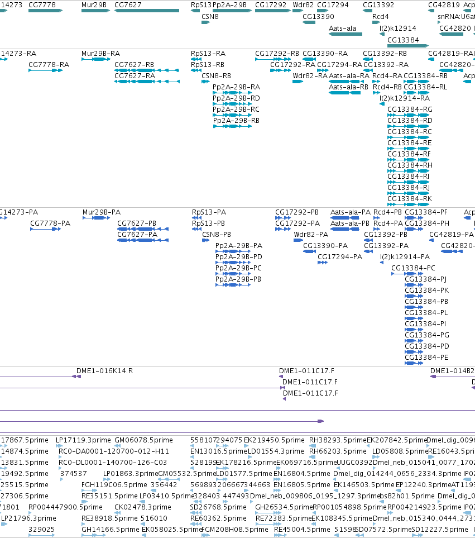The image size is (475, 538).
Task: Select the CG13384 gene name label
Action: pyautogui.click(x=403, y=40)
